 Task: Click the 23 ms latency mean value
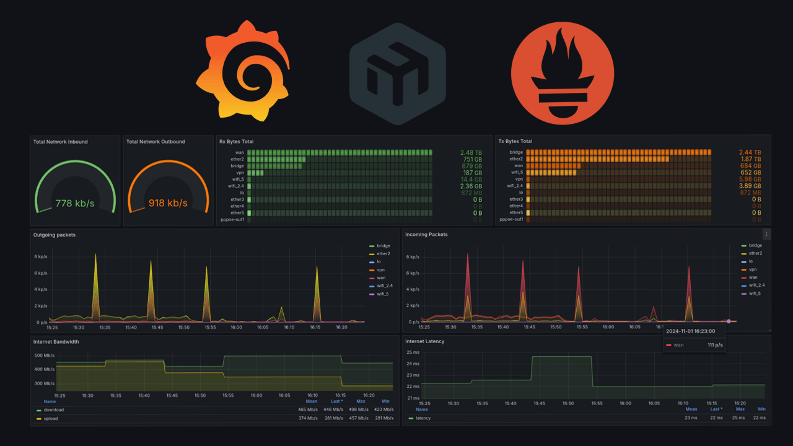tap(691, 418)
